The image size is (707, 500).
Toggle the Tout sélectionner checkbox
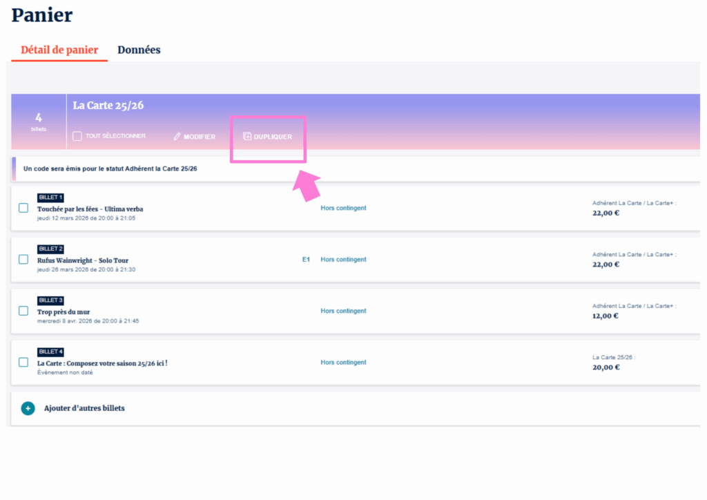(x=77, y=136)
